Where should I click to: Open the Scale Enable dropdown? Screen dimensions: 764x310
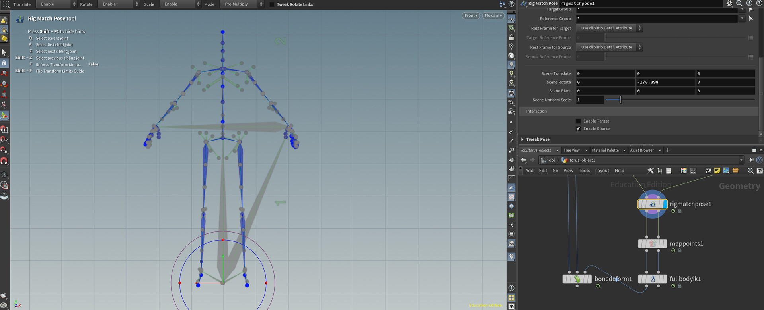180,4
